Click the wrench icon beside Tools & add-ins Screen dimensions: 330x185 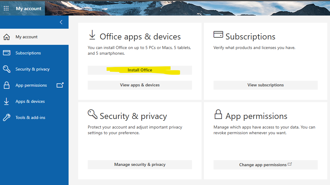[x=7, y=117]
